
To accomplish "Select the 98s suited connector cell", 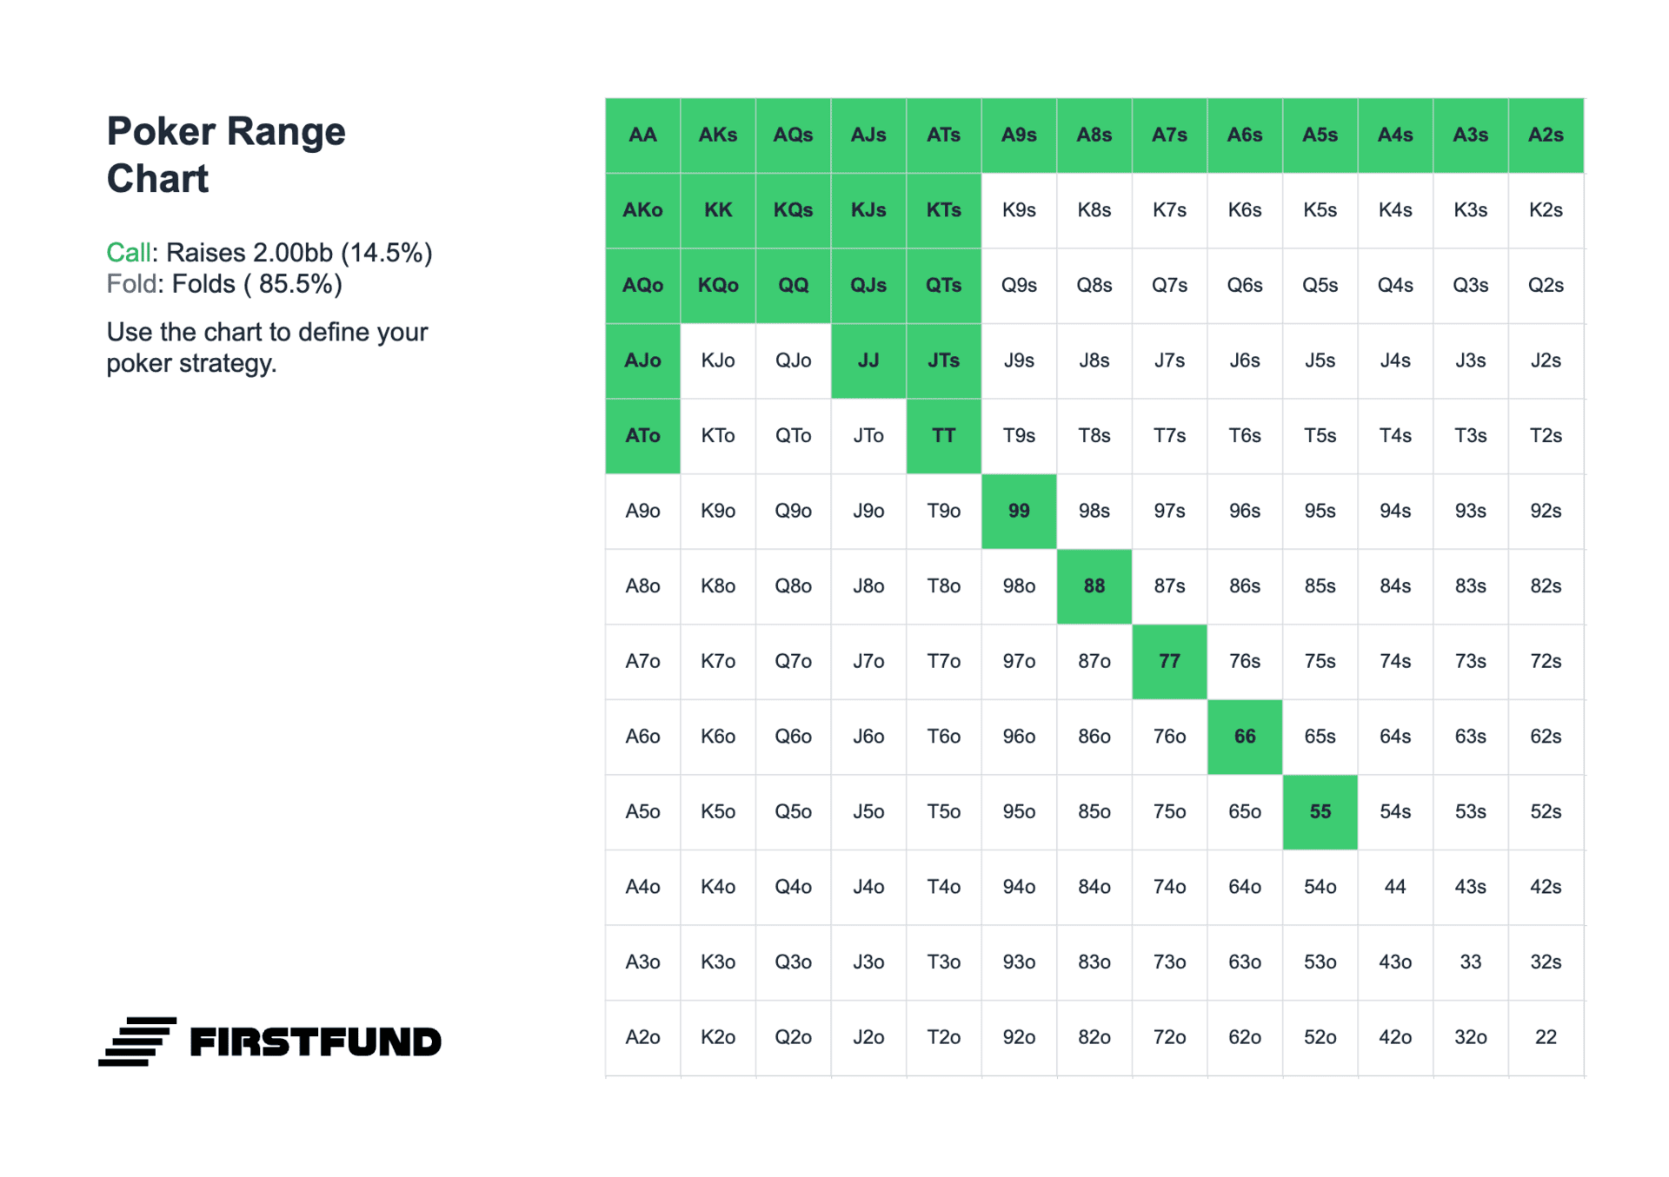I will point(1094,512).
